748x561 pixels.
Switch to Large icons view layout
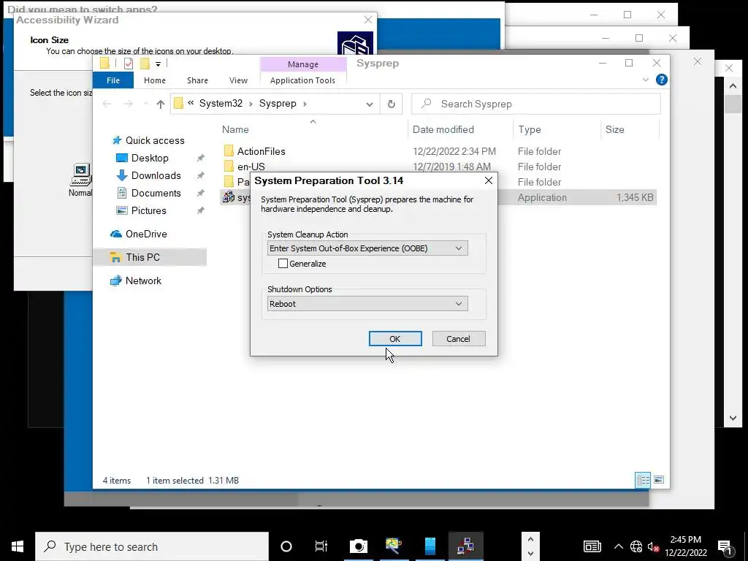pos(659,480)
